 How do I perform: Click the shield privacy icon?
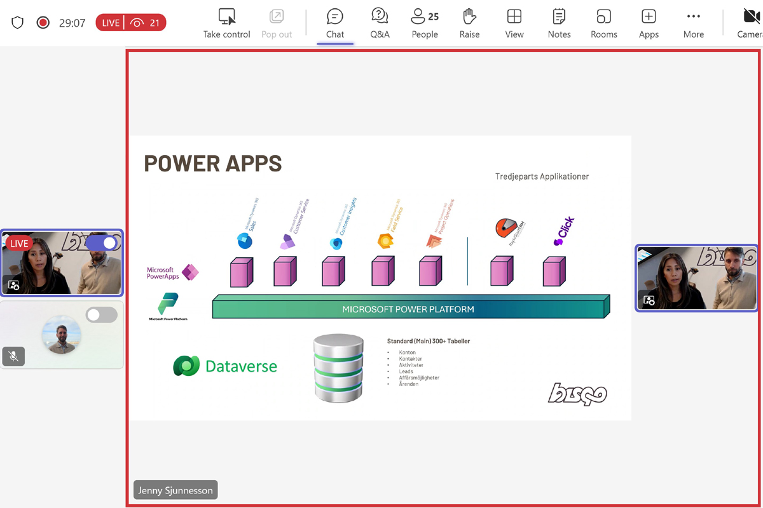point(18,23)
